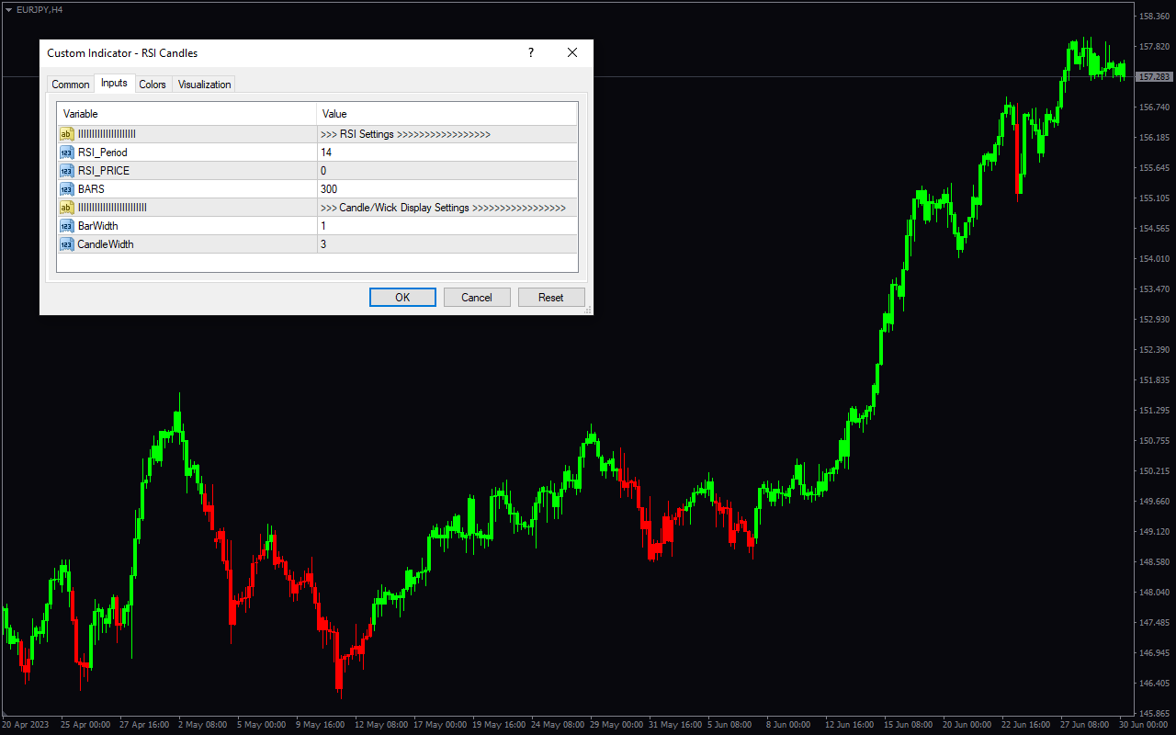Click the dialog resize grip corner
This screenshot has height=735, width=1176.
[x=588, y=311]
